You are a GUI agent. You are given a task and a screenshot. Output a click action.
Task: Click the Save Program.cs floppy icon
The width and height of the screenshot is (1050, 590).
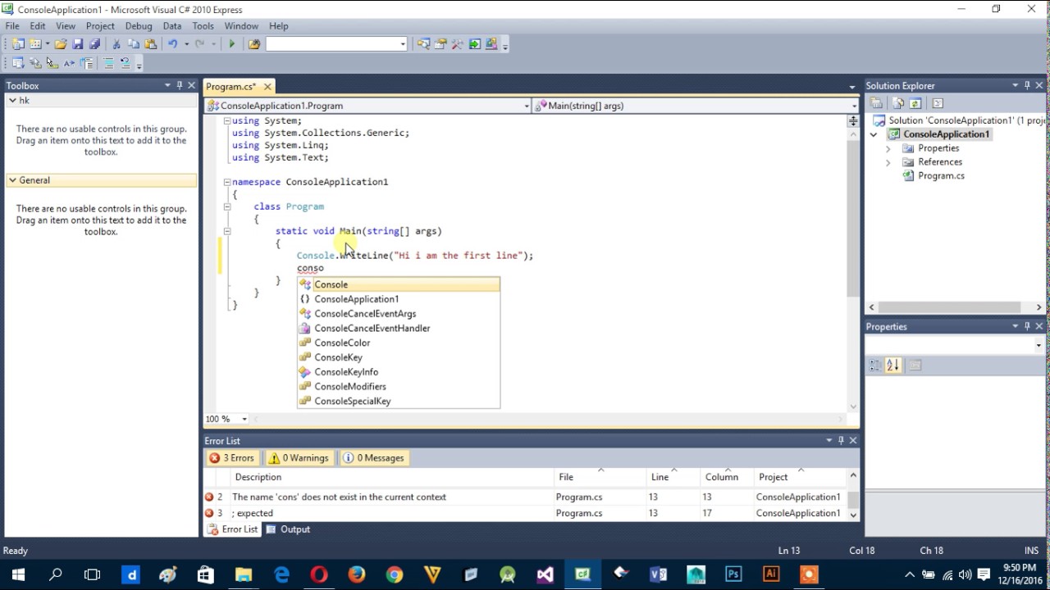(78, 44)
